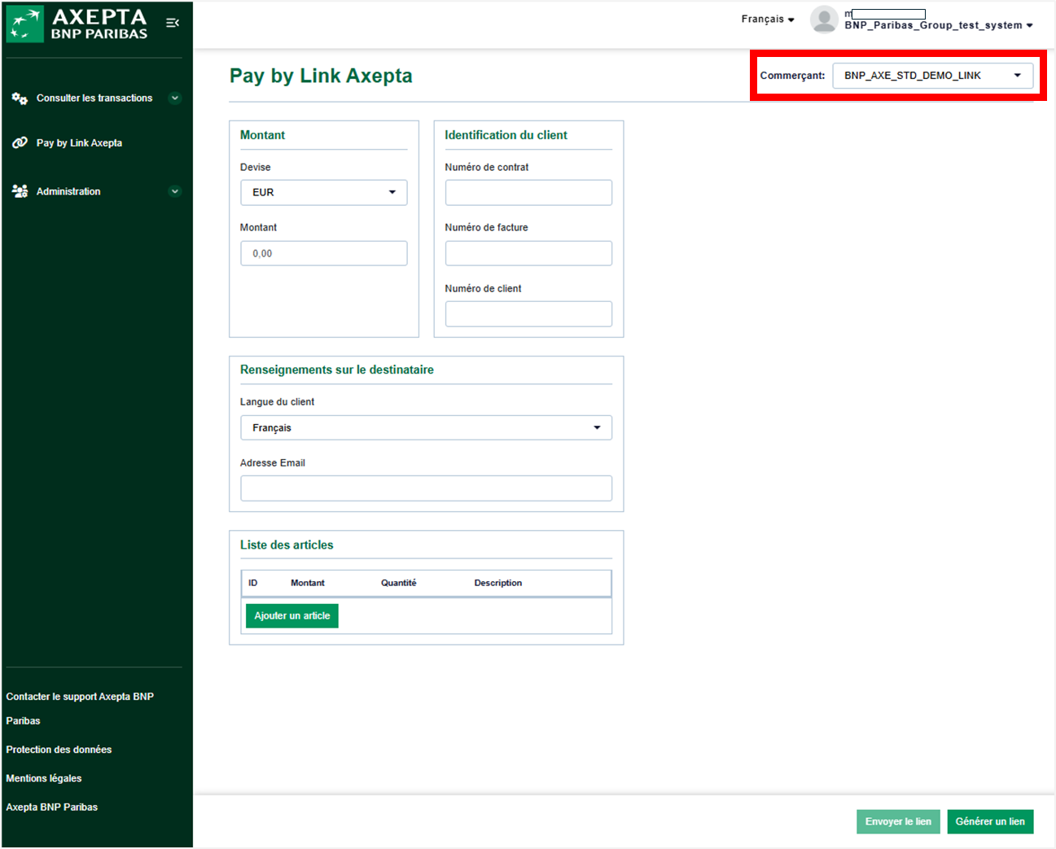This screenshot has width=1056, height=849.
Task: Click the user avatar icon
Action: (x=824, y=20)
